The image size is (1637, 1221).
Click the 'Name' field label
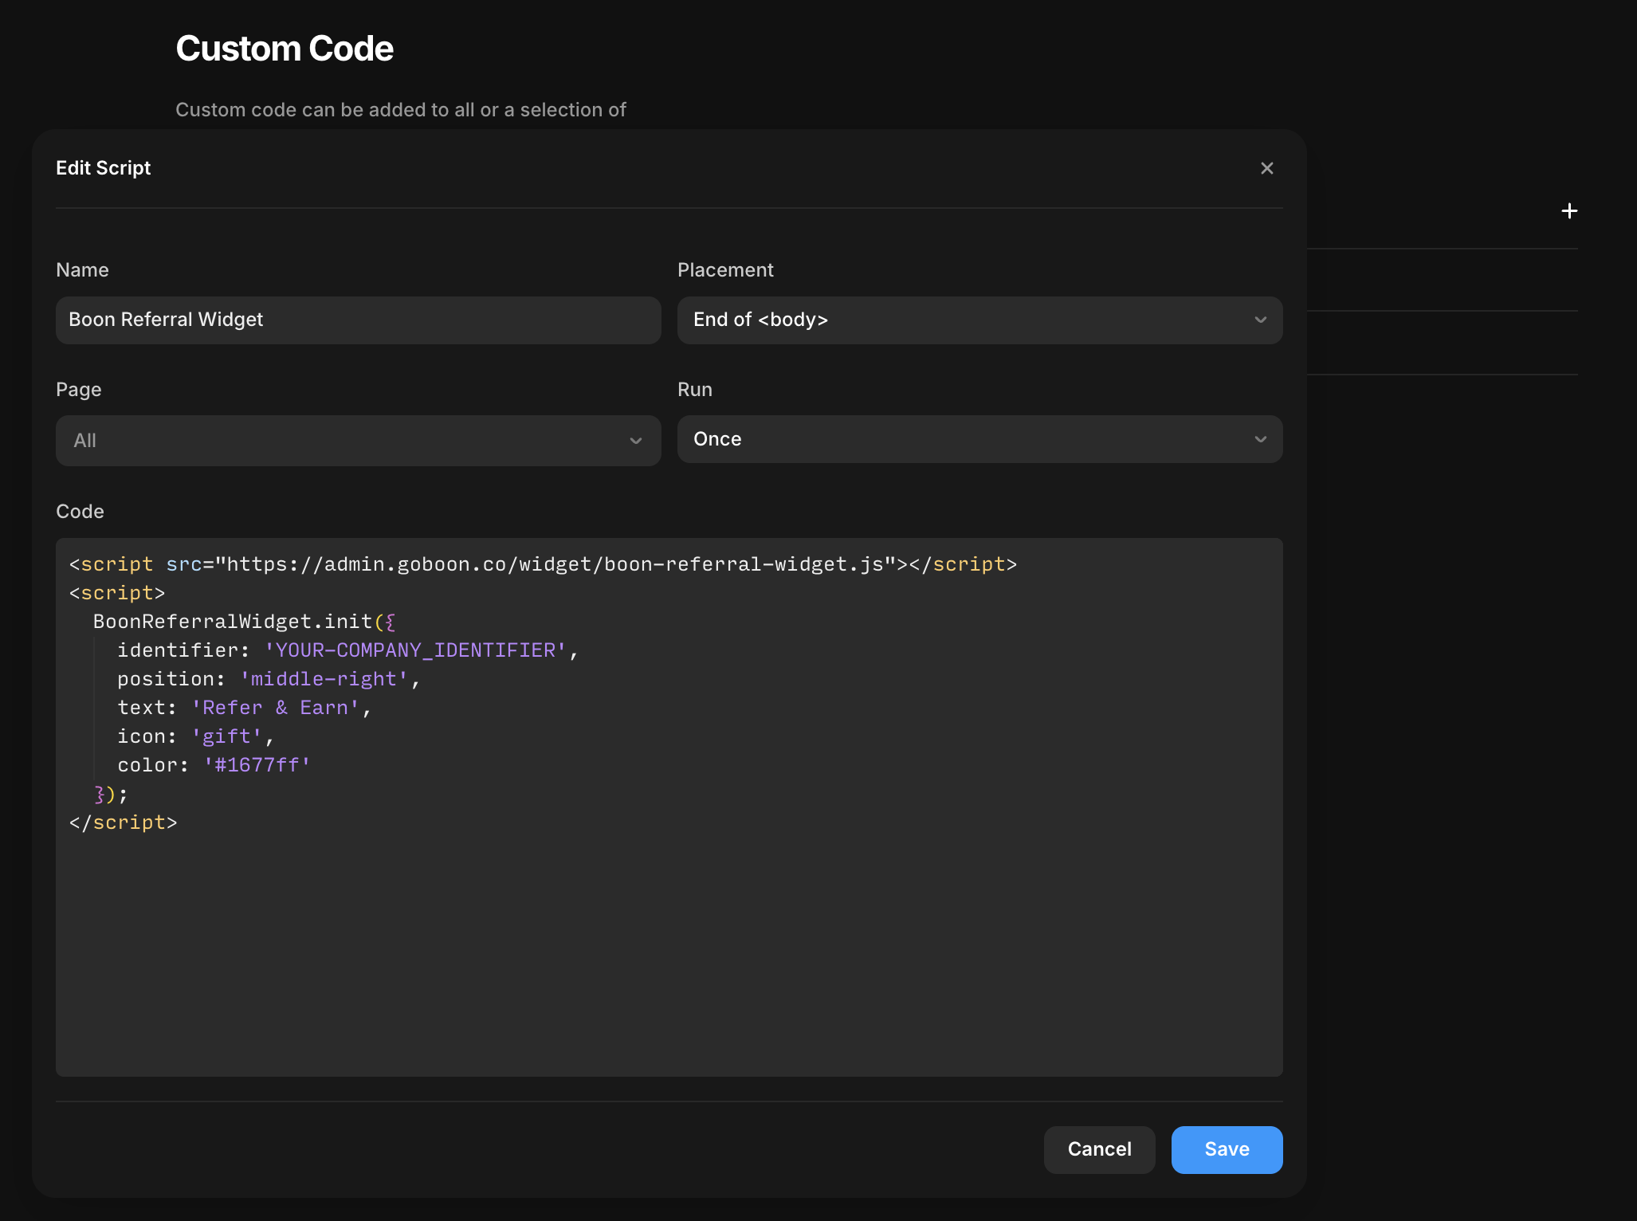point(82,270)
